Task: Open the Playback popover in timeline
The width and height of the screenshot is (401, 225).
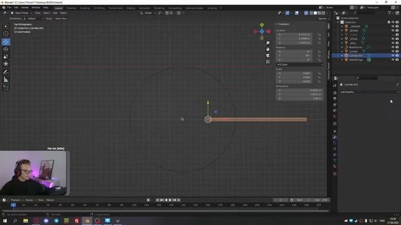Action: [17, 200]
